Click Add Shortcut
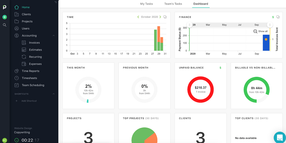The height and width of the screenshot is (143, 286). click(x=29, y=101)
